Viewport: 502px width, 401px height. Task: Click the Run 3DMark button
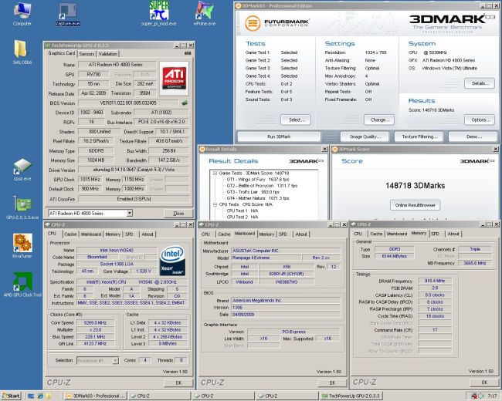click(x=279, y=136)
